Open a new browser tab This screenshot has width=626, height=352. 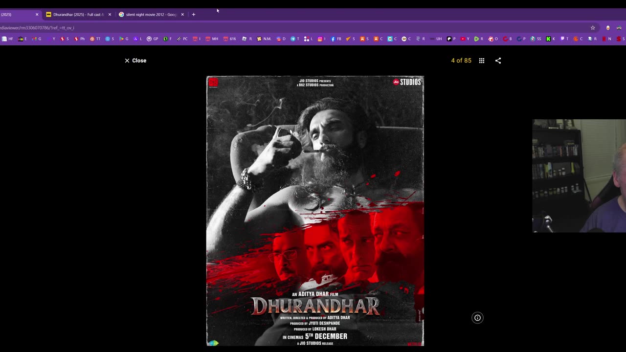[194, 15]
